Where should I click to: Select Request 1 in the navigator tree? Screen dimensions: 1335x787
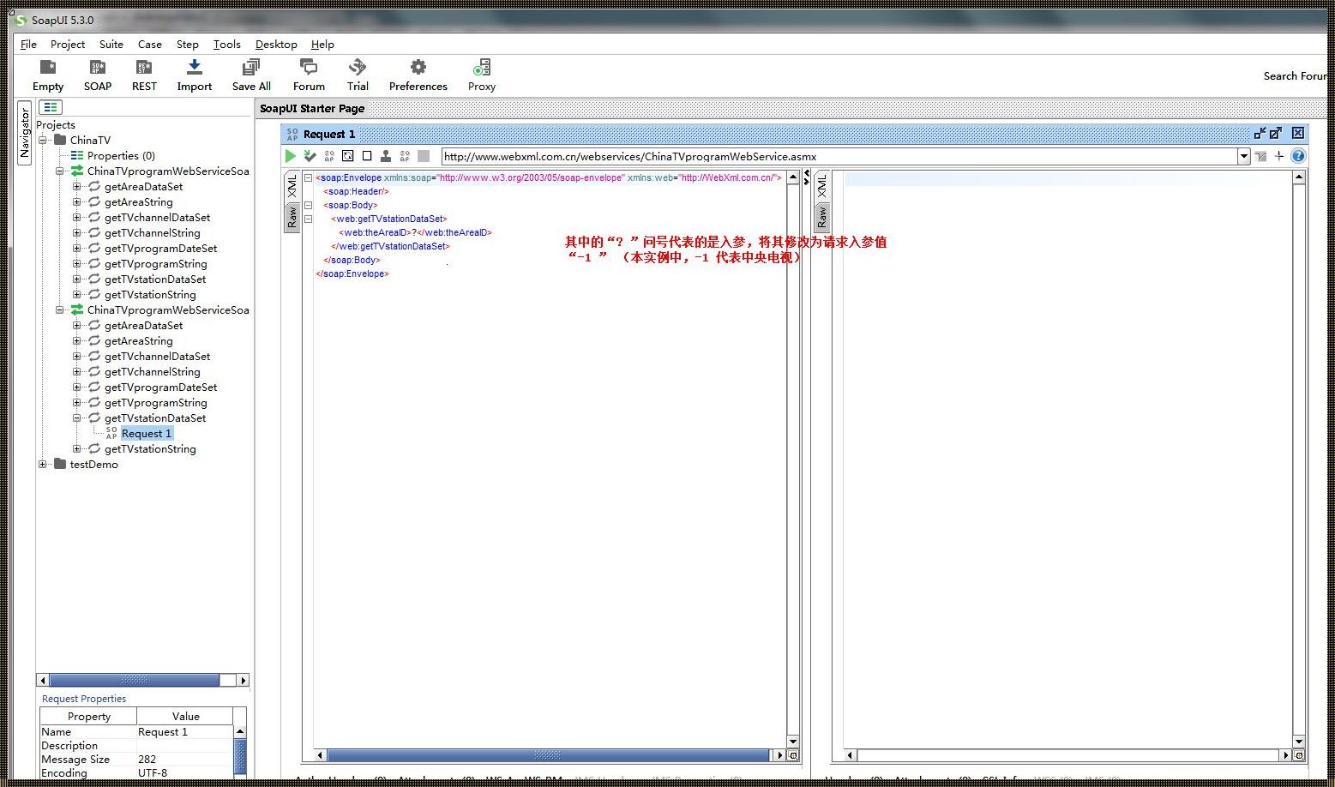pos(146,433)
